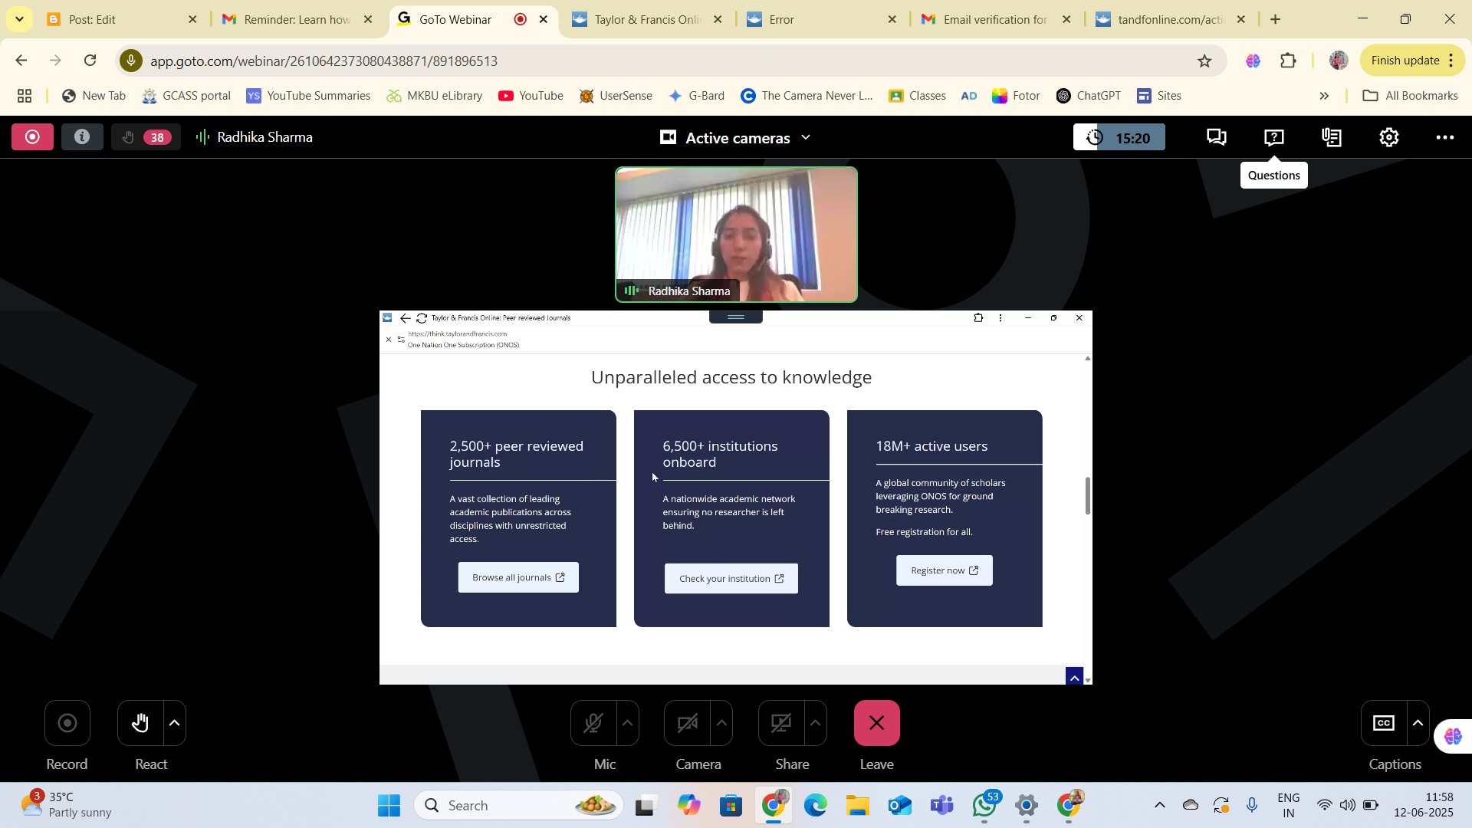Open the Questions panel icon
This screenshot has height=828, width=1472.
pos(1273,138)
